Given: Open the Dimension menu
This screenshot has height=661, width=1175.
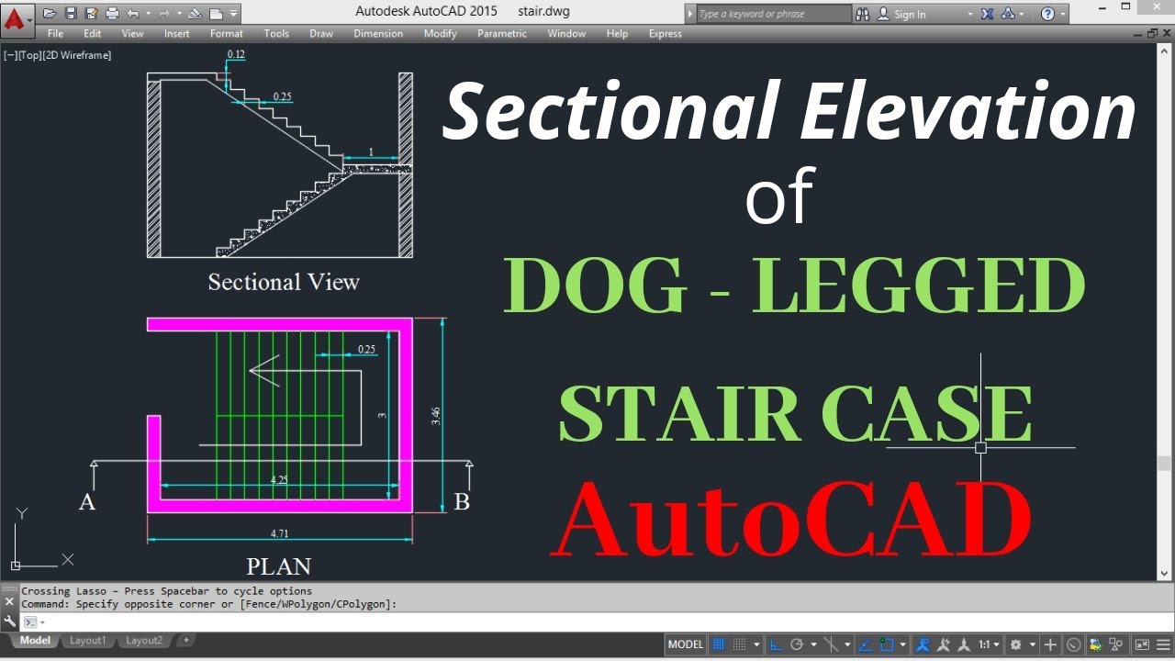Looking at the screenshot, I should pyautogui.click(x=378, y=34).
